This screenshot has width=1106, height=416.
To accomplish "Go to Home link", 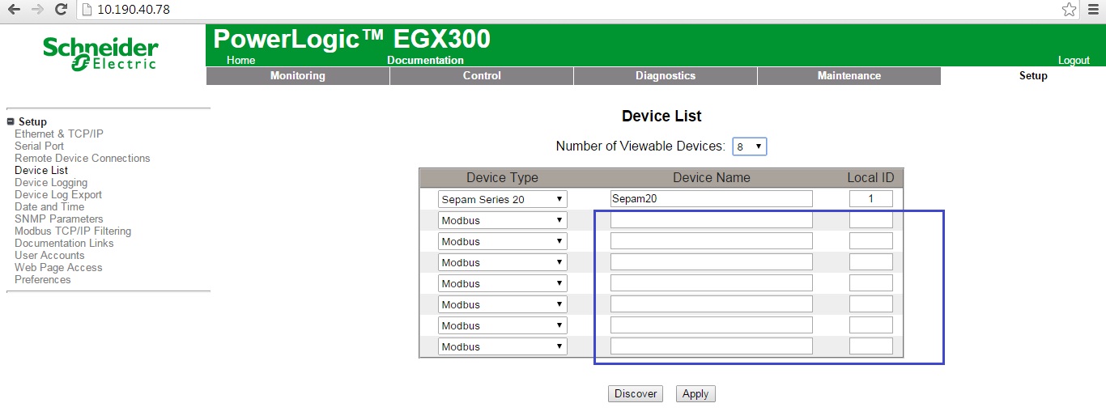I will pyautogui.click(x=240, y=60).
